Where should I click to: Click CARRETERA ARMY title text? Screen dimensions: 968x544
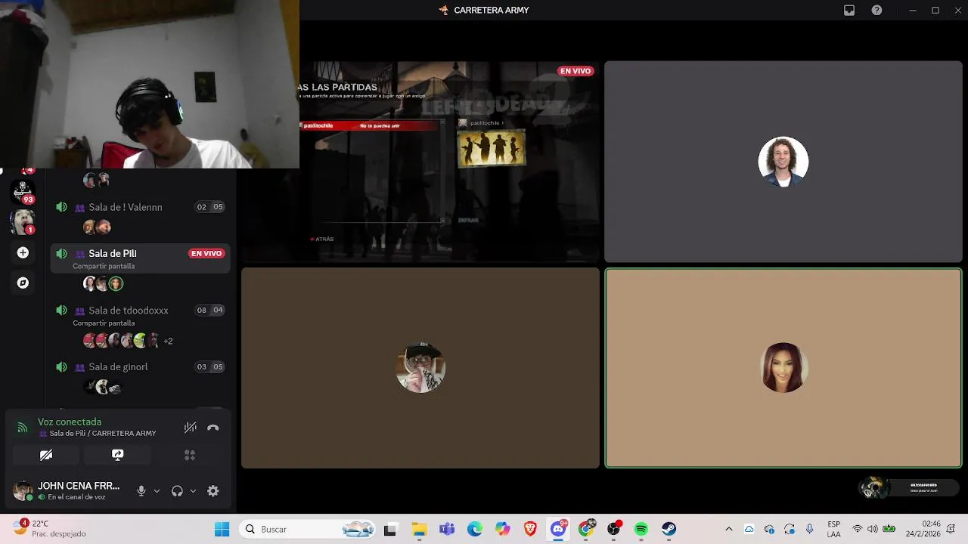[492, 11]
